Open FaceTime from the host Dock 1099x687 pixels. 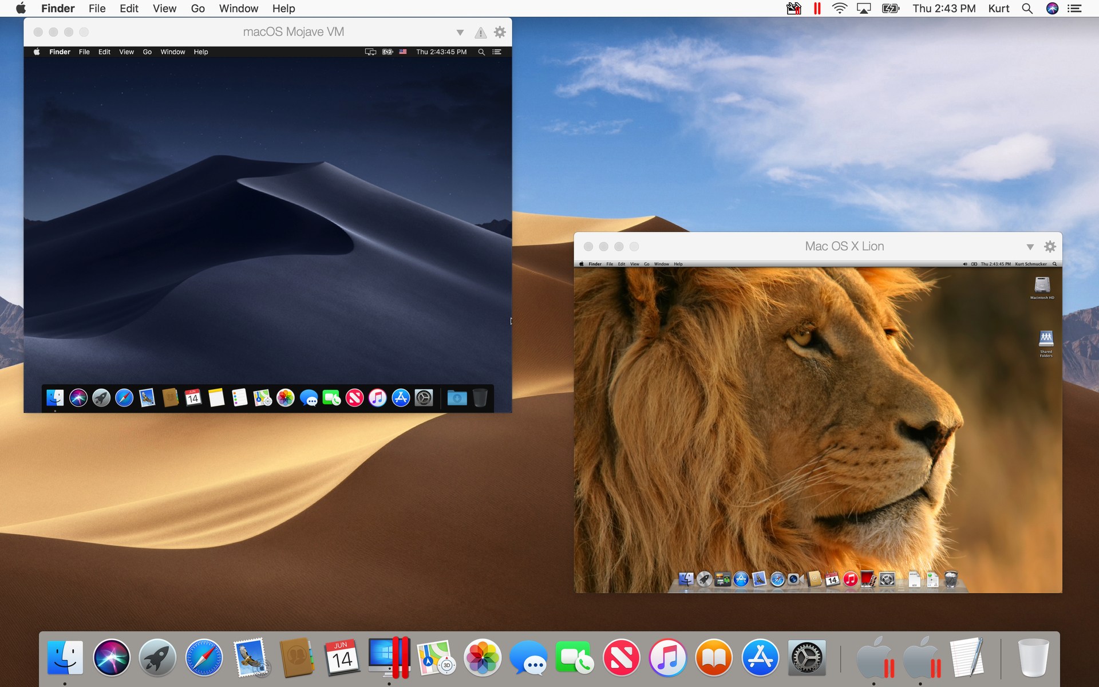(575, 657)
